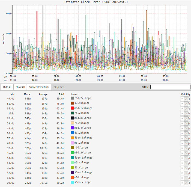Click the moon icon for i3.4xlarge
This screenshot has width=191, height=187.
(x=185, y=103)
